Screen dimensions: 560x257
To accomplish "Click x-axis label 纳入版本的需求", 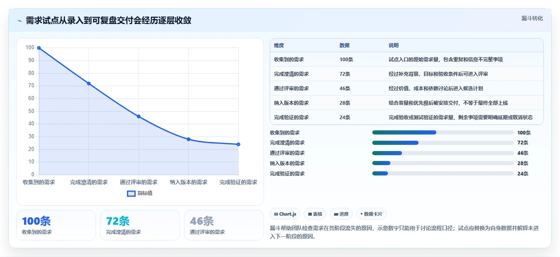I will (189, 182).
